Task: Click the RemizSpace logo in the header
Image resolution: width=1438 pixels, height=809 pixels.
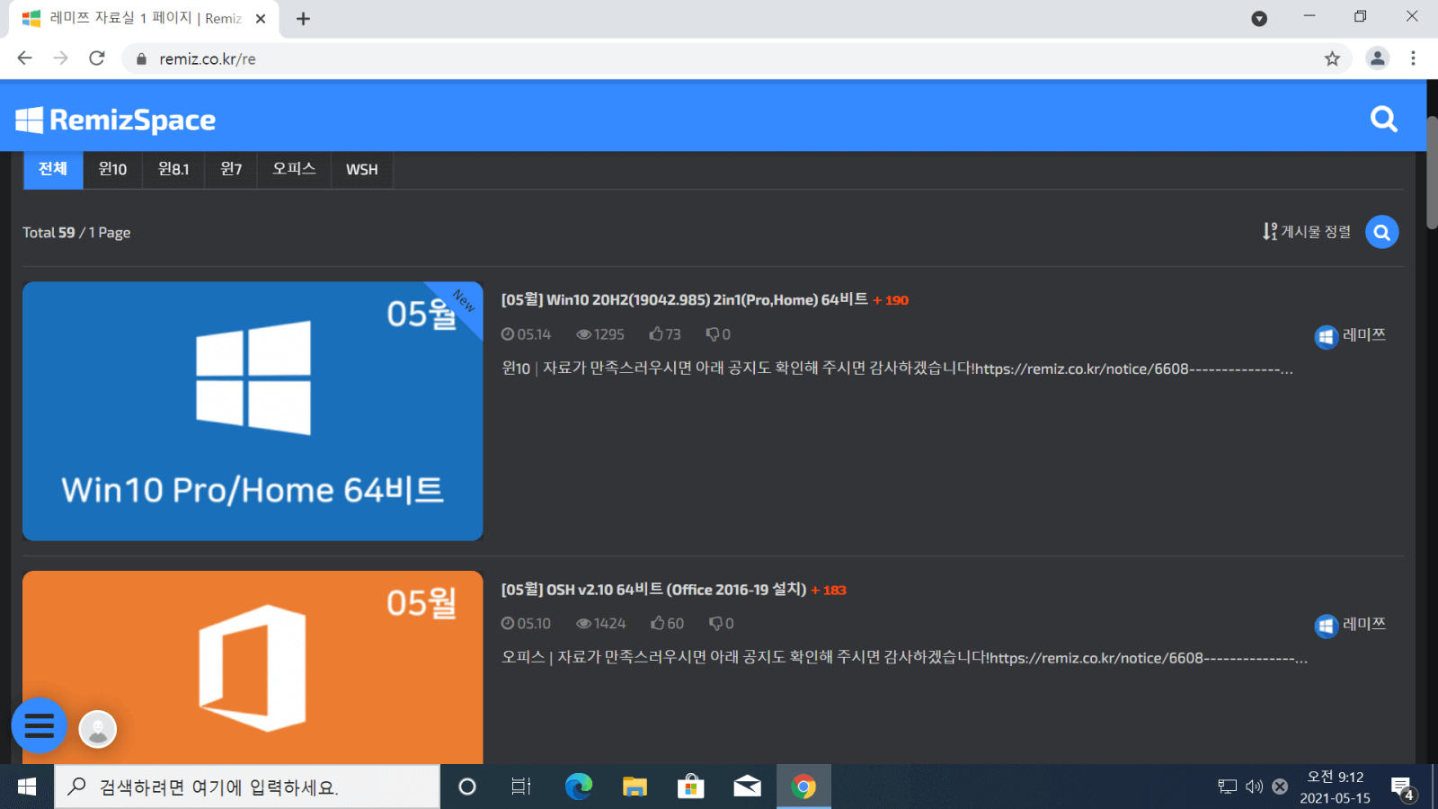Action: click(116, 120)
